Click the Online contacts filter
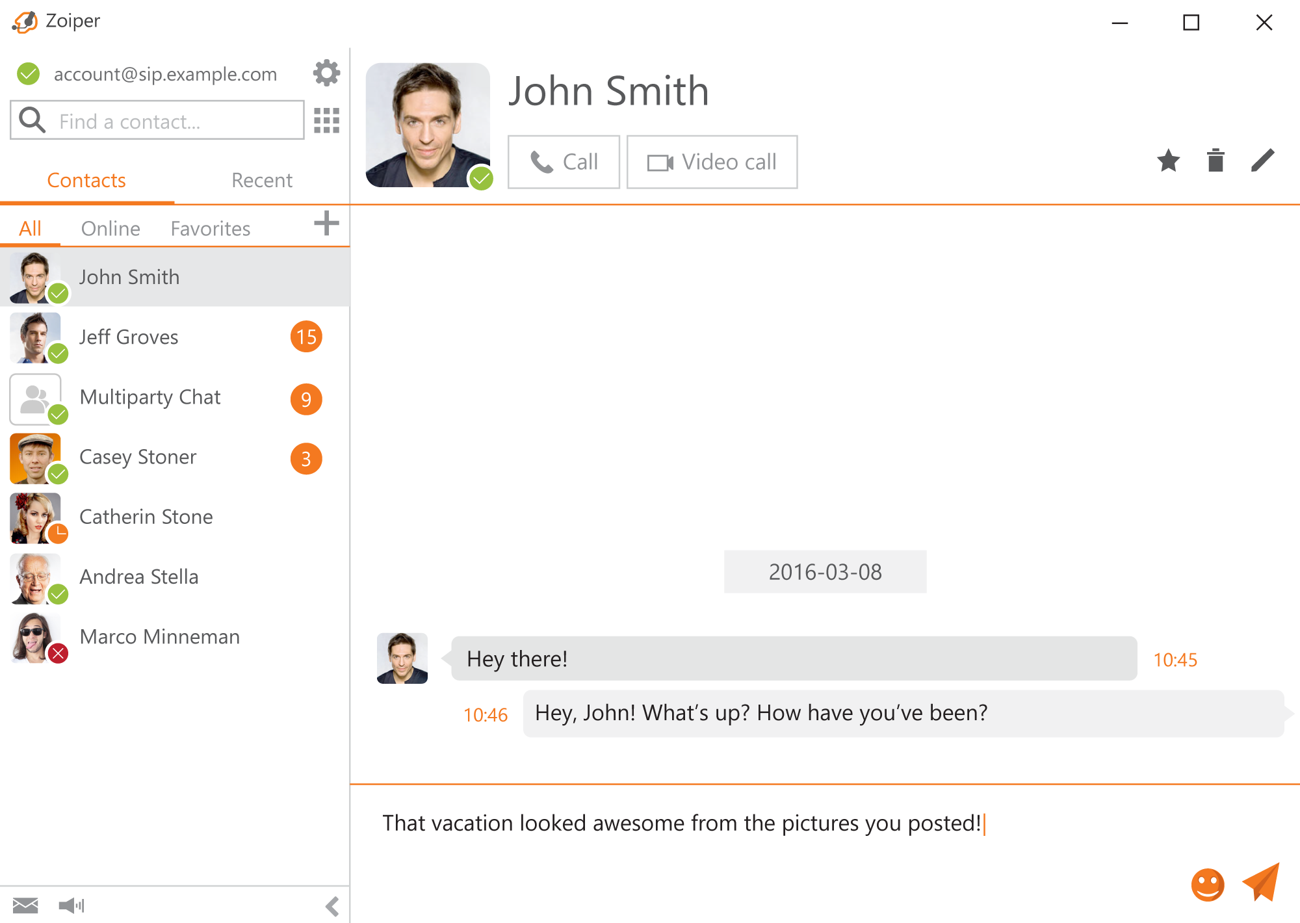This screenshot has width=1300, height=923. click(109, 227)
